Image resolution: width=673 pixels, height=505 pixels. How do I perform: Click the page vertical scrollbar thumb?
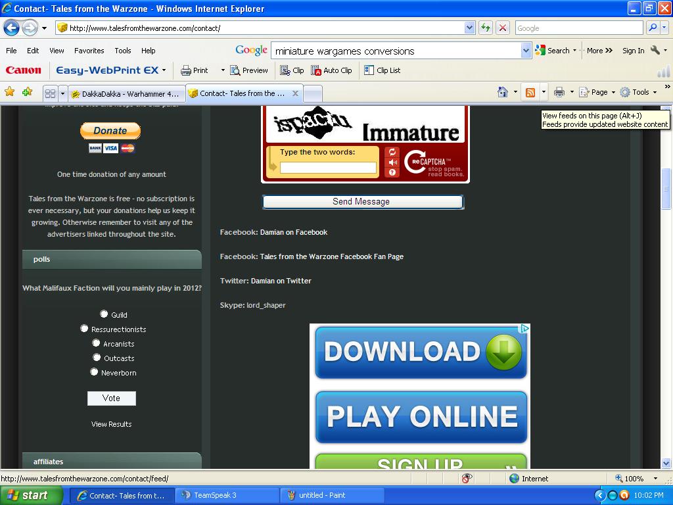coord(666,188)
